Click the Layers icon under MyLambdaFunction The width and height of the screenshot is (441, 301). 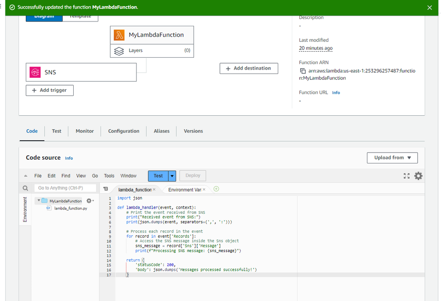click(119, 50)
